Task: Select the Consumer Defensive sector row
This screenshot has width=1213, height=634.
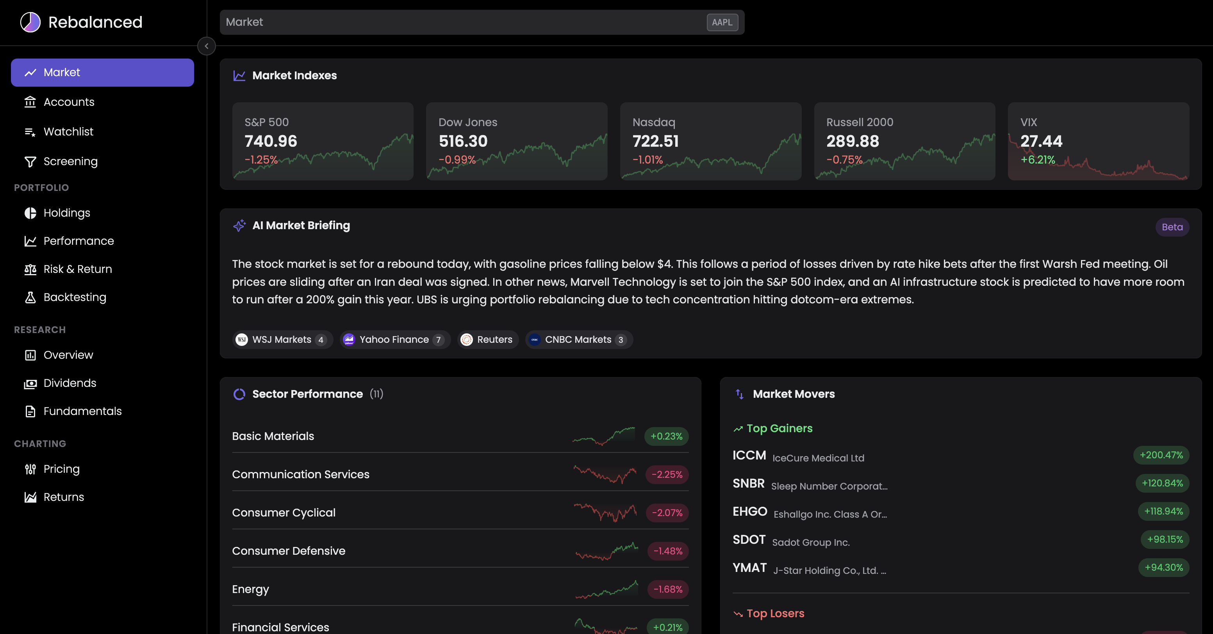Action: (x=460, y=551)
